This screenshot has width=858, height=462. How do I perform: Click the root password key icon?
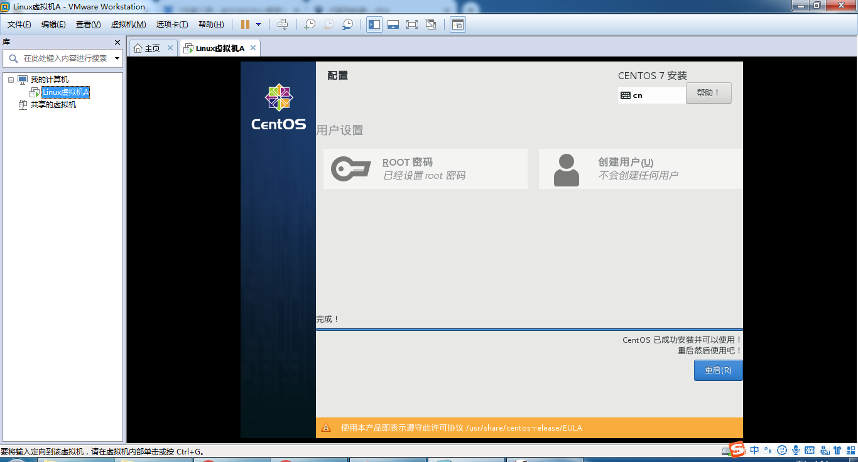tap(351, 169)
